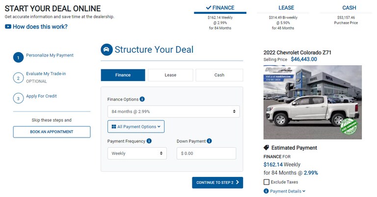Expand Payment Details section

pyautogui.click(x=288, y=191)
